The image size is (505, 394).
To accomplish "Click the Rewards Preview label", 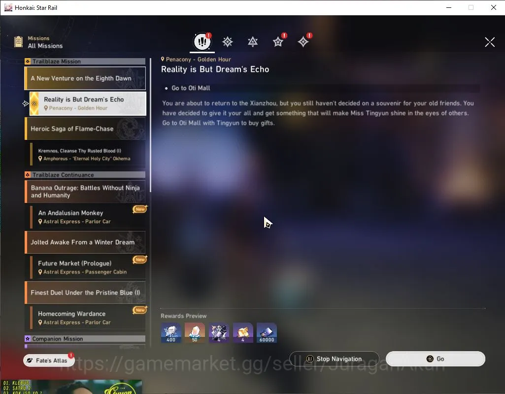I will (184, 316).
